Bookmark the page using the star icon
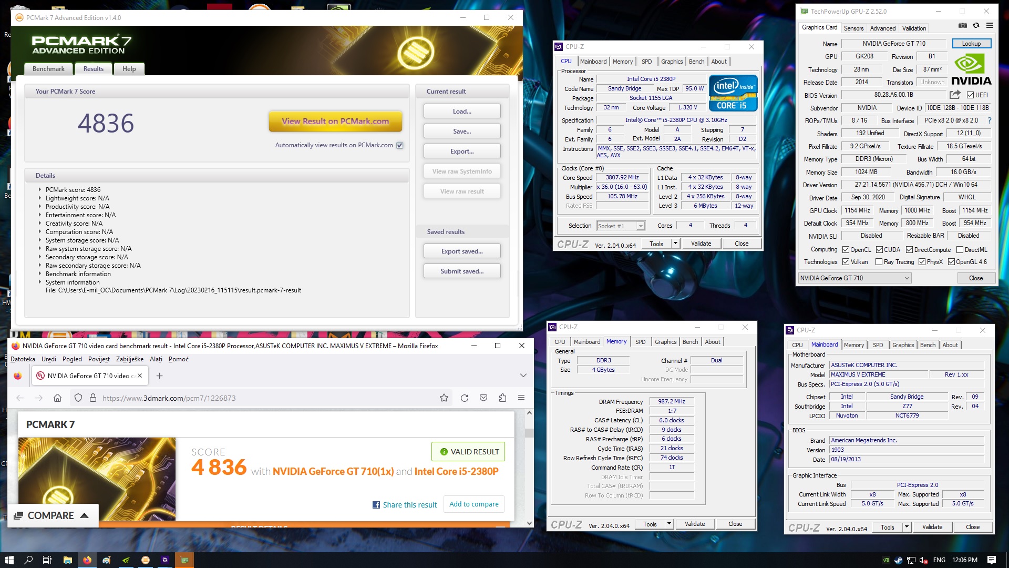 (444, 398)
